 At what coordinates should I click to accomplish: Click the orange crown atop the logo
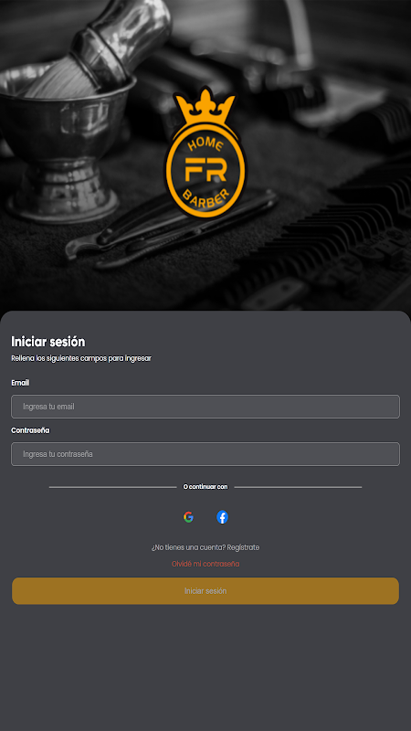pos(204,106)
